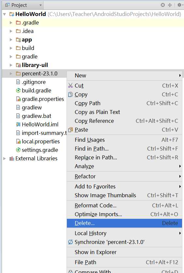Collapse the HelloWorld root node
The height and width of the screenshot is (273, 184).
click(x=5, y=14)
